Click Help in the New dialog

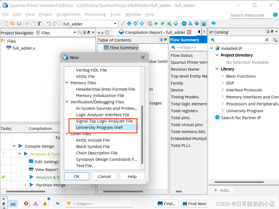coord(132,176)
